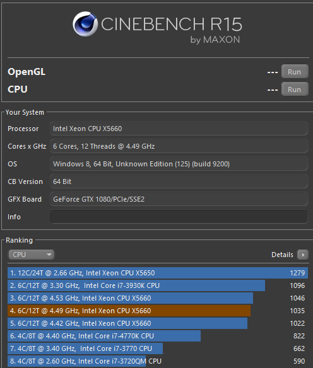Click the Cores x GHz field
Image resolution: width=313 pixels, height=368 pixels.
(179, 146)
